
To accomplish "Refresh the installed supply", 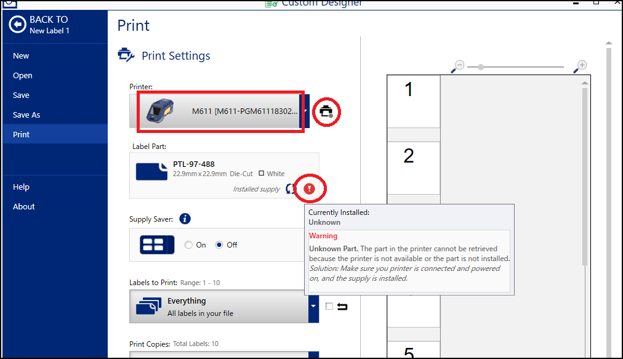I will click(291, 189).
